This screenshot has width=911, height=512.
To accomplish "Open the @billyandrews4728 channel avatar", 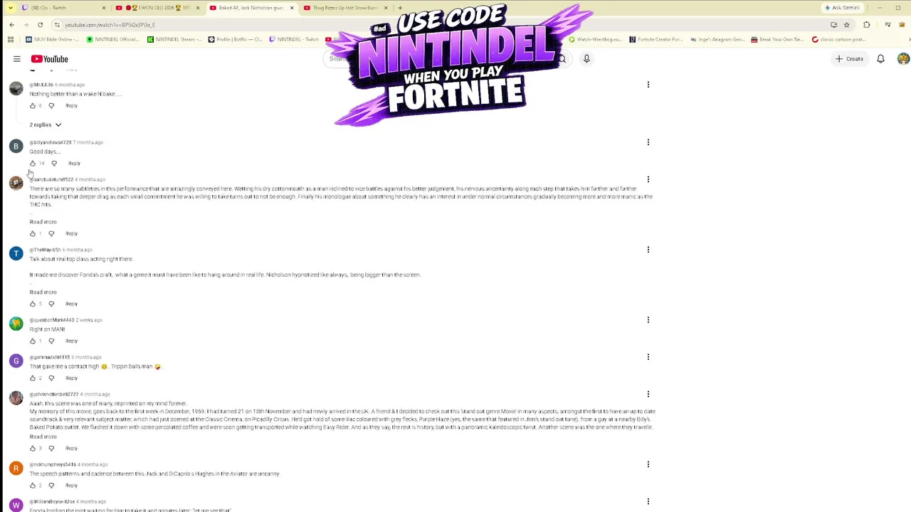I will coord(16,146).
